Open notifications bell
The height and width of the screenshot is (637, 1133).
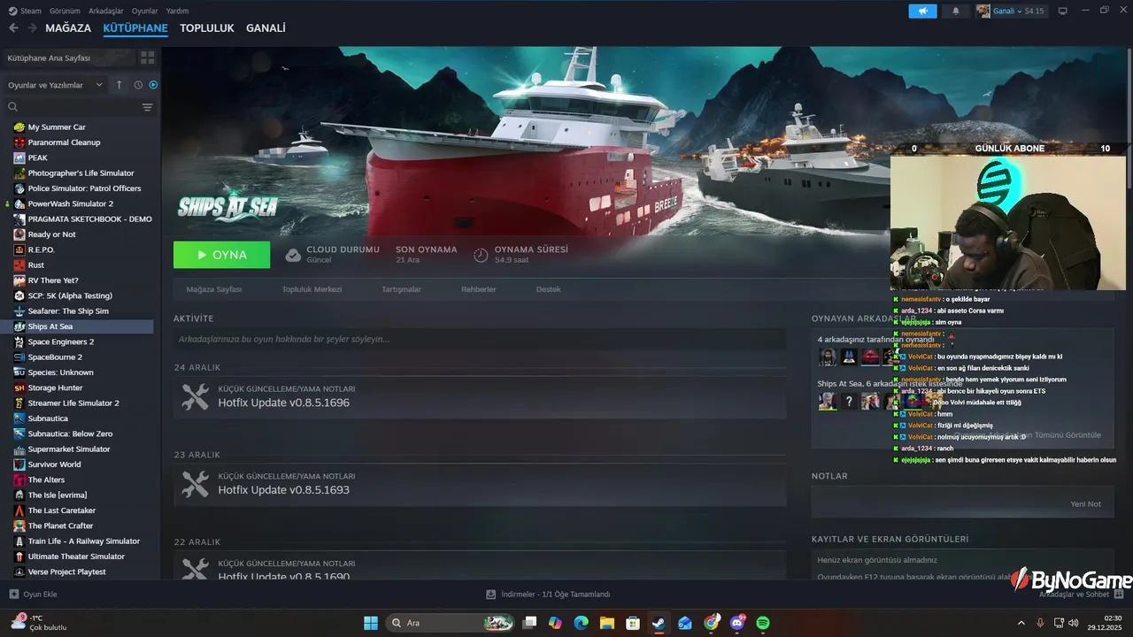click(x=955, y=11)
